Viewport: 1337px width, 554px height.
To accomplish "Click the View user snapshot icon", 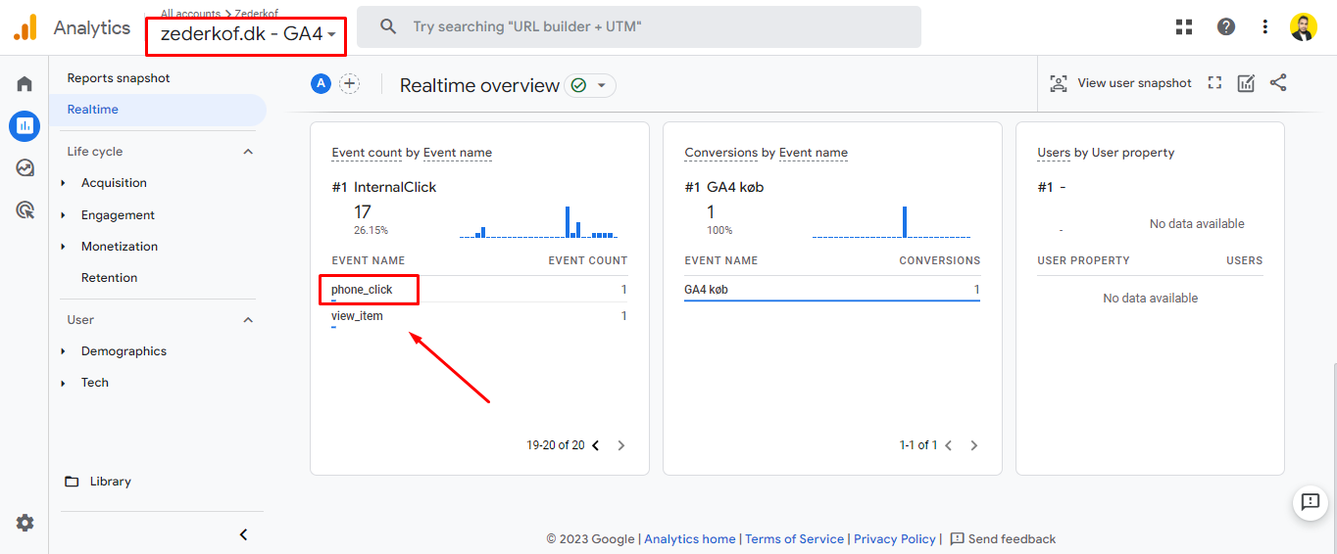I will click(1059, 83).
